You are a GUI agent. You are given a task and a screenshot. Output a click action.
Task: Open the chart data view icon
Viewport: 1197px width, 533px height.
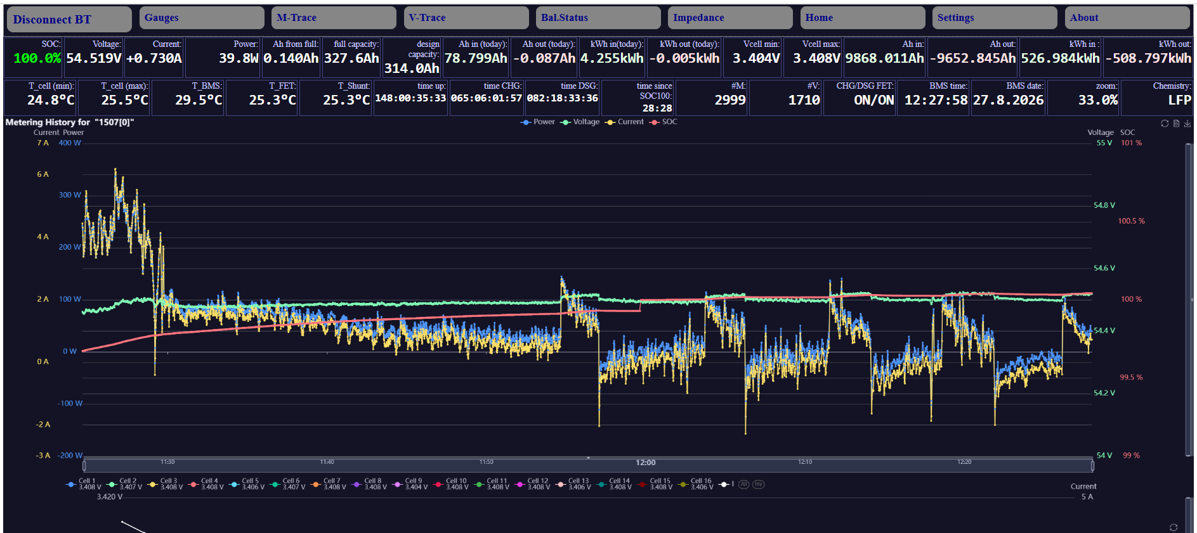point(1176,124)
